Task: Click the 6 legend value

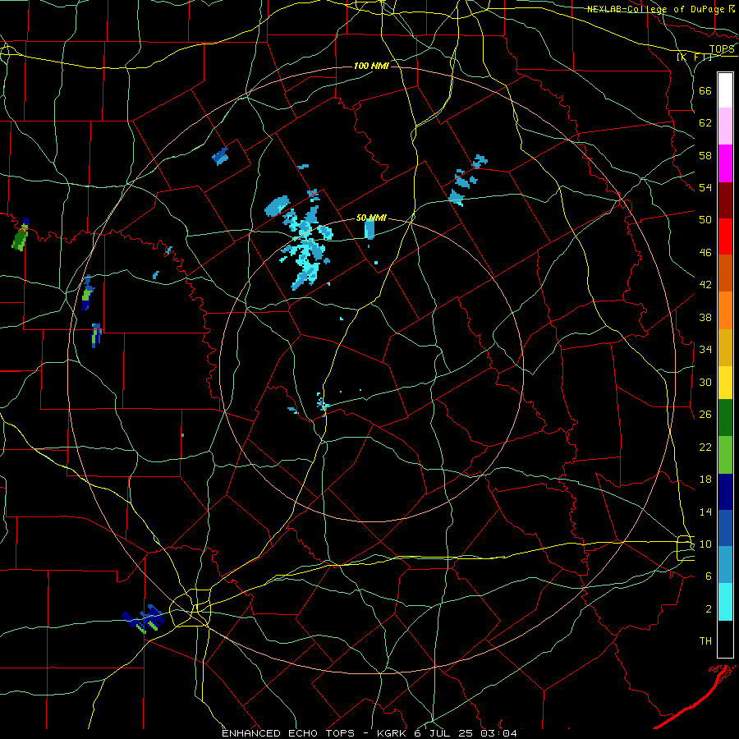Action: (708, 576)
